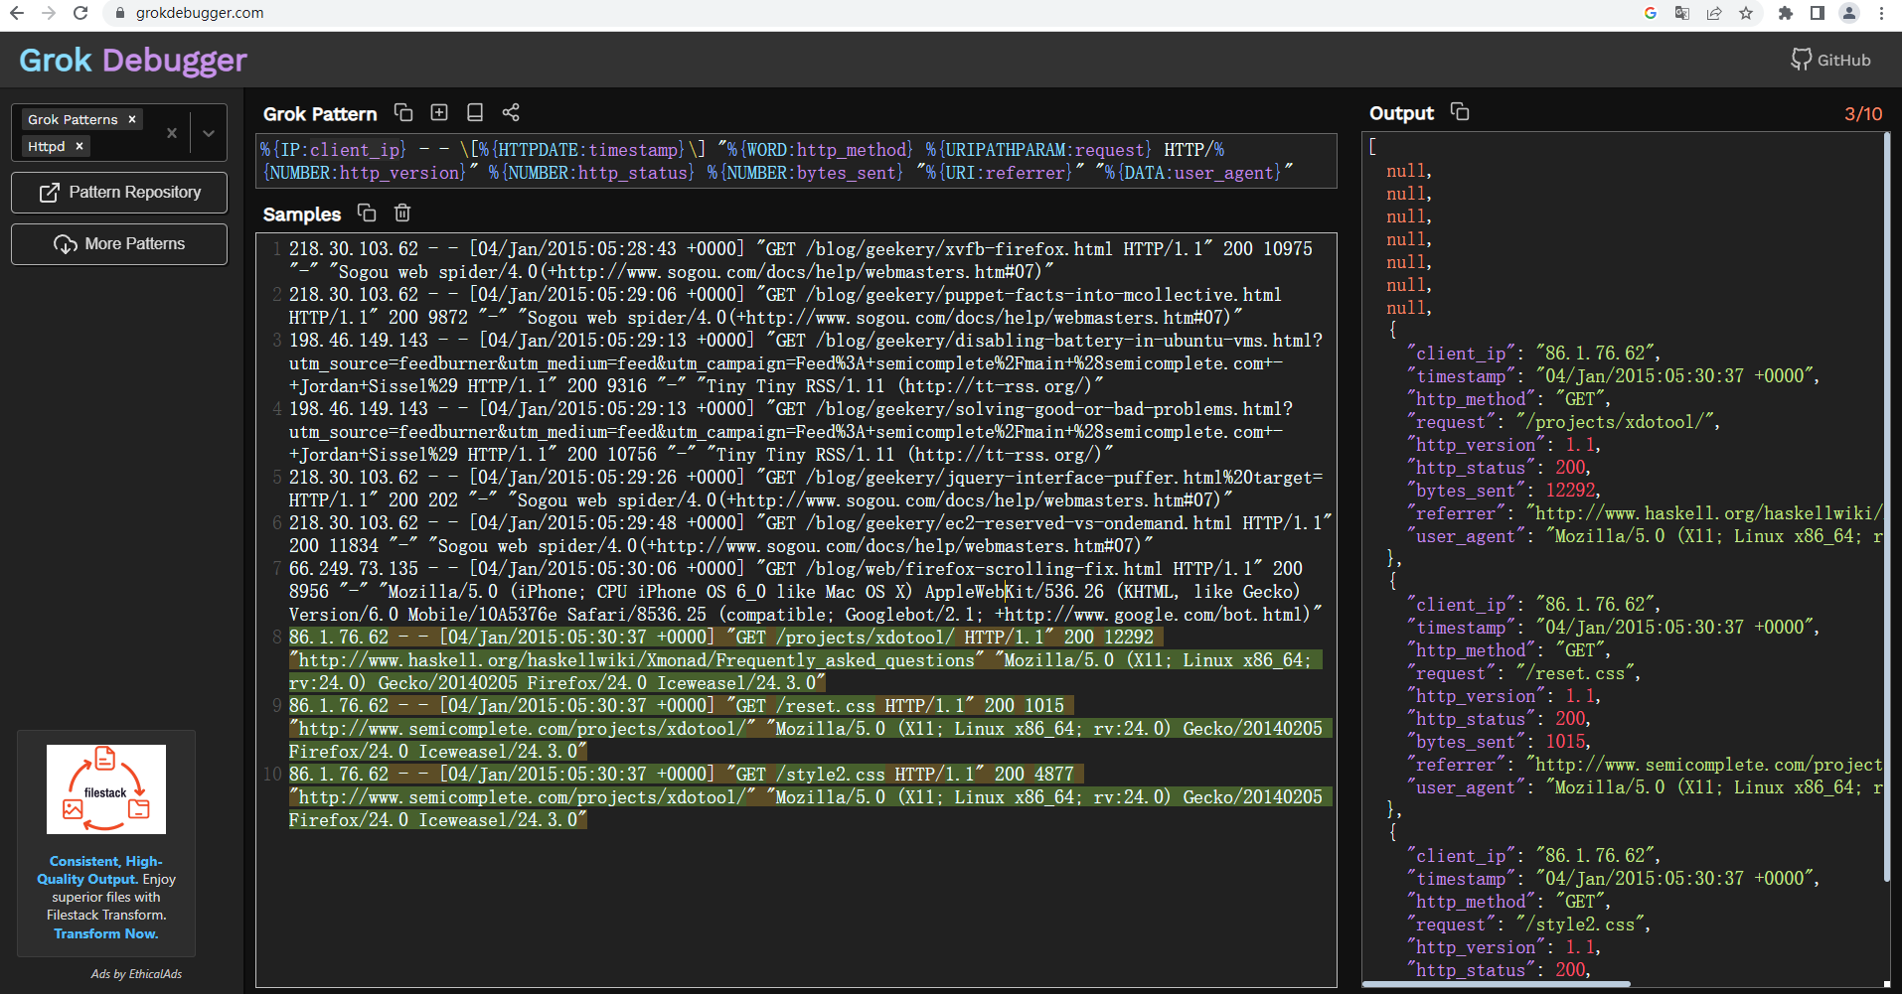Image resolution: width=1902 pixels, height=994 pixels.
Task: Click inside the Grok Pattern editor
Action: pos(795,161)
